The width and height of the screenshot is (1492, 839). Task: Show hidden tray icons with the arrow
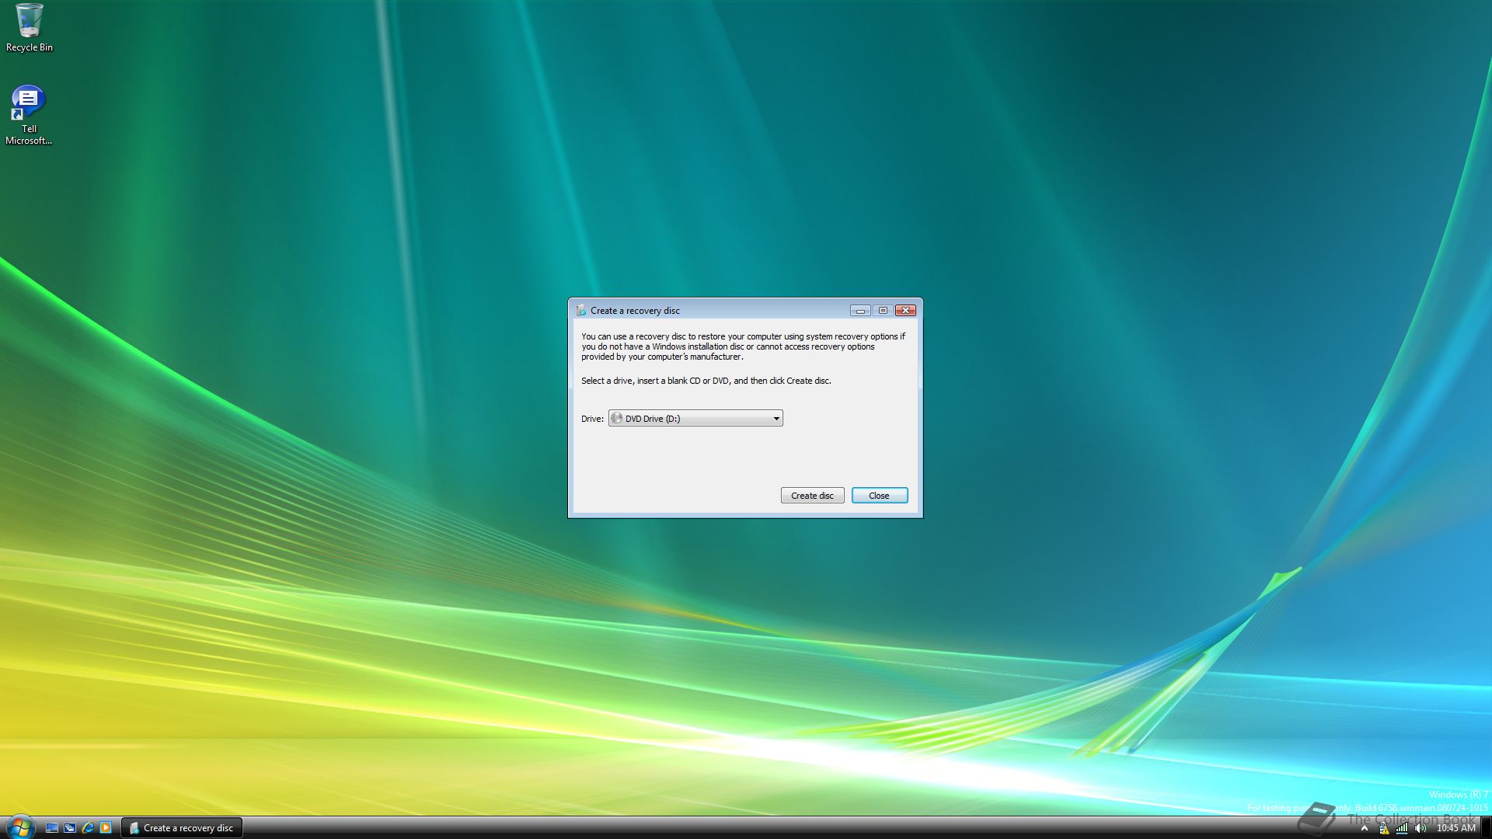pos(1364,829)
